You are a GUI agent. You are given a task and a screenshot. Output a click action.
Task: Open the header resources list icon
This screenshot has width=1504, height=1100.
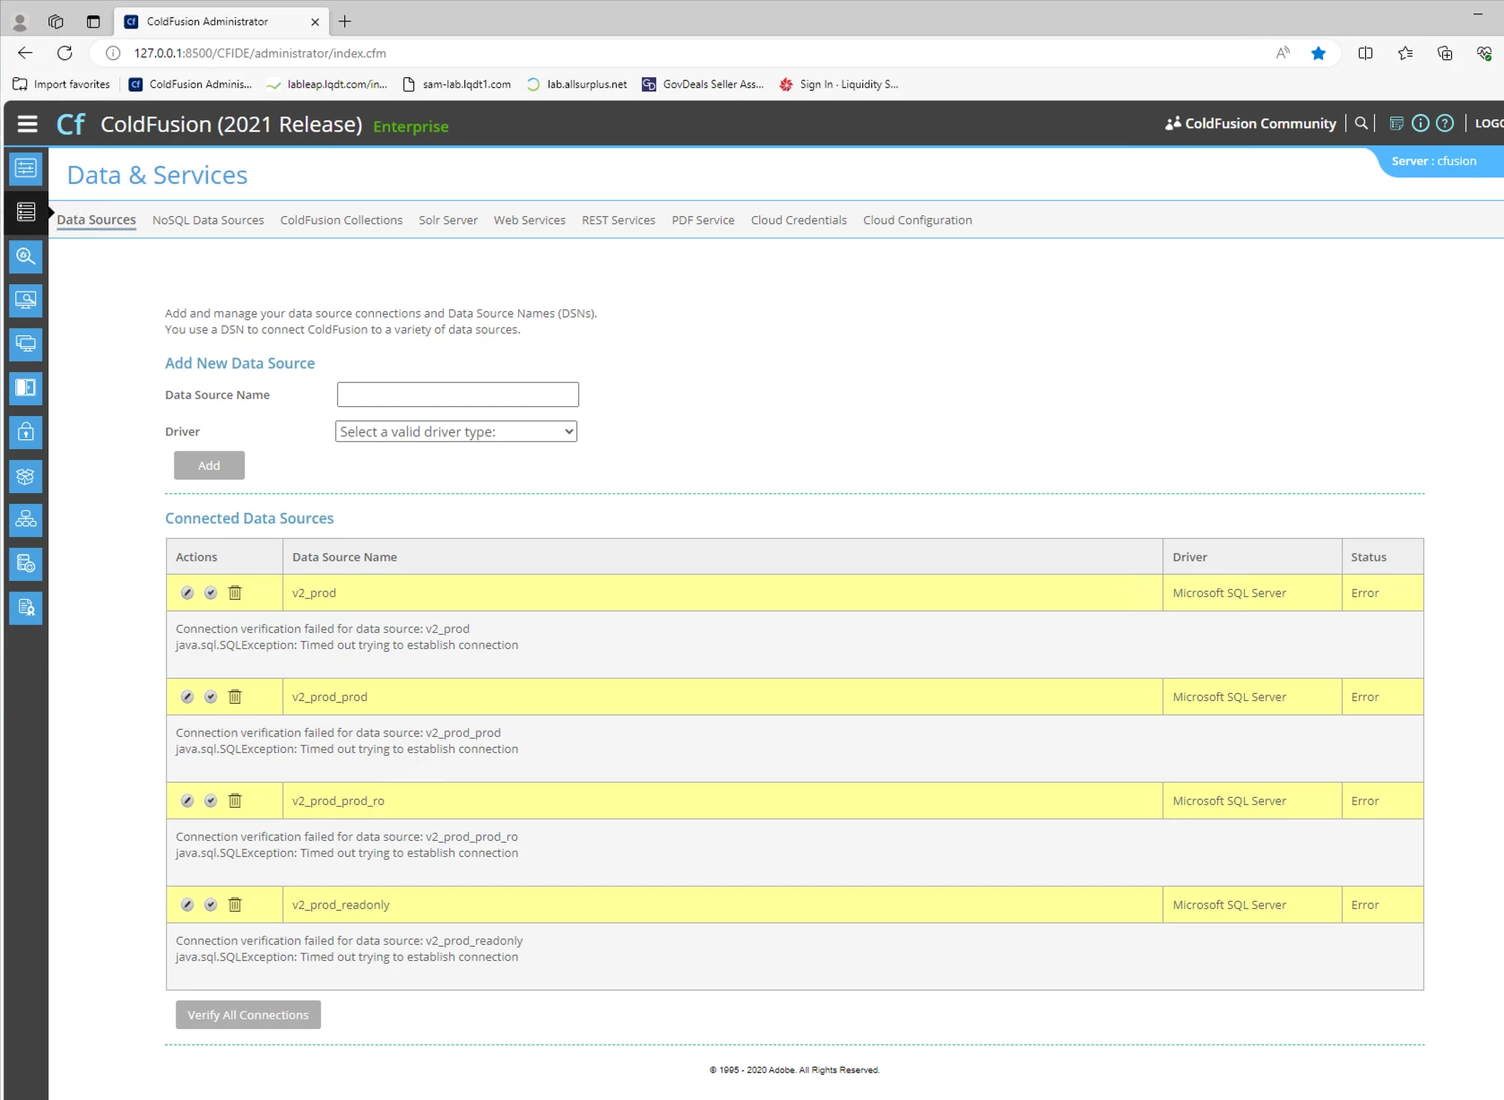(x=1396, y=123)
